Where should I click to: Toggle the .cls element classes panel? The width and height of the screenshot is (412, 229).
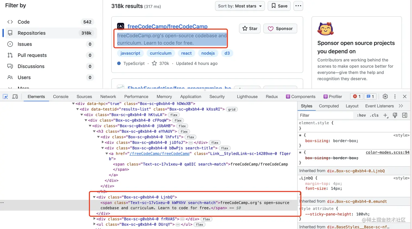pyautogui.click(x=374, y=115)
